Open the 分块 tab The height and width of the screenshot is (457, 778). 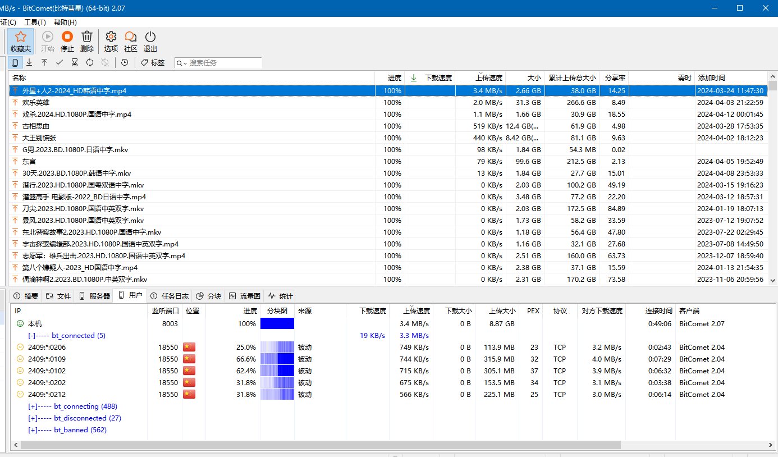tap(209, 296)
